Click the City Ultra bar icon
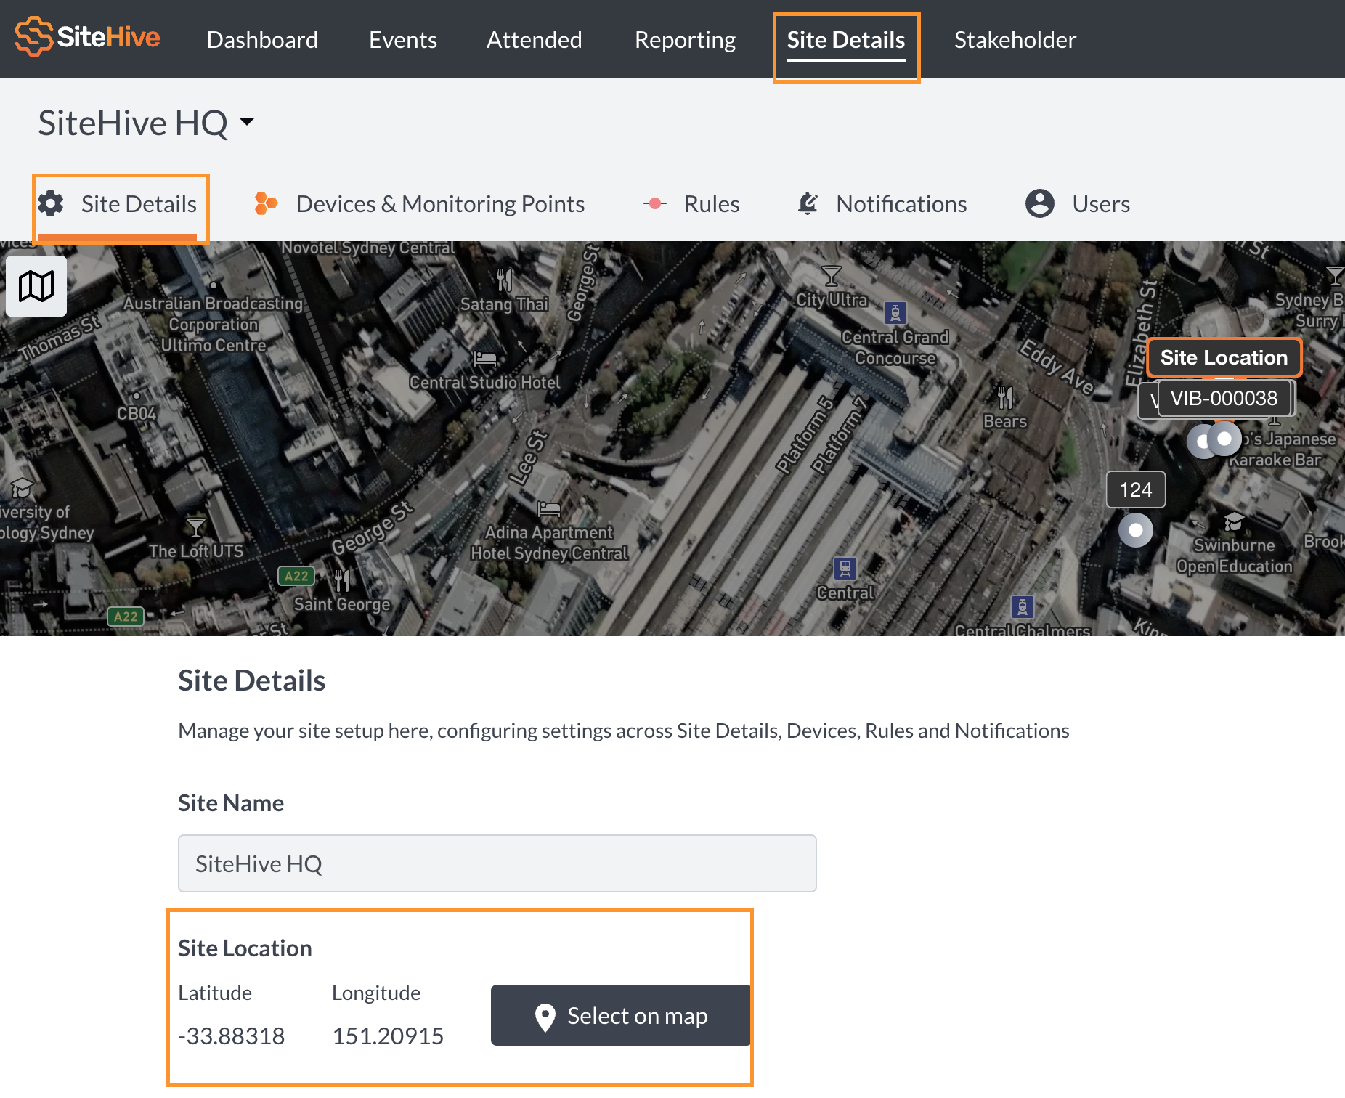The image size is (1345, 1098). click(x=832, y=276)
